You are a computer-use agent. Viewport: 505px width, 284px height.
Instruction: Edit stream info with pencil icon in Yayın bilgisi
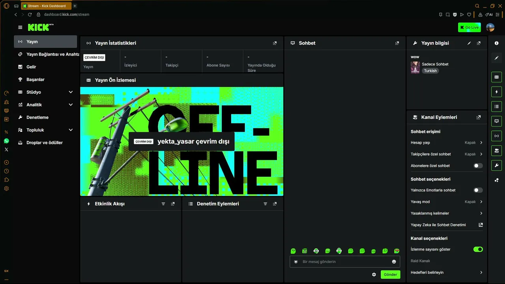469,43
